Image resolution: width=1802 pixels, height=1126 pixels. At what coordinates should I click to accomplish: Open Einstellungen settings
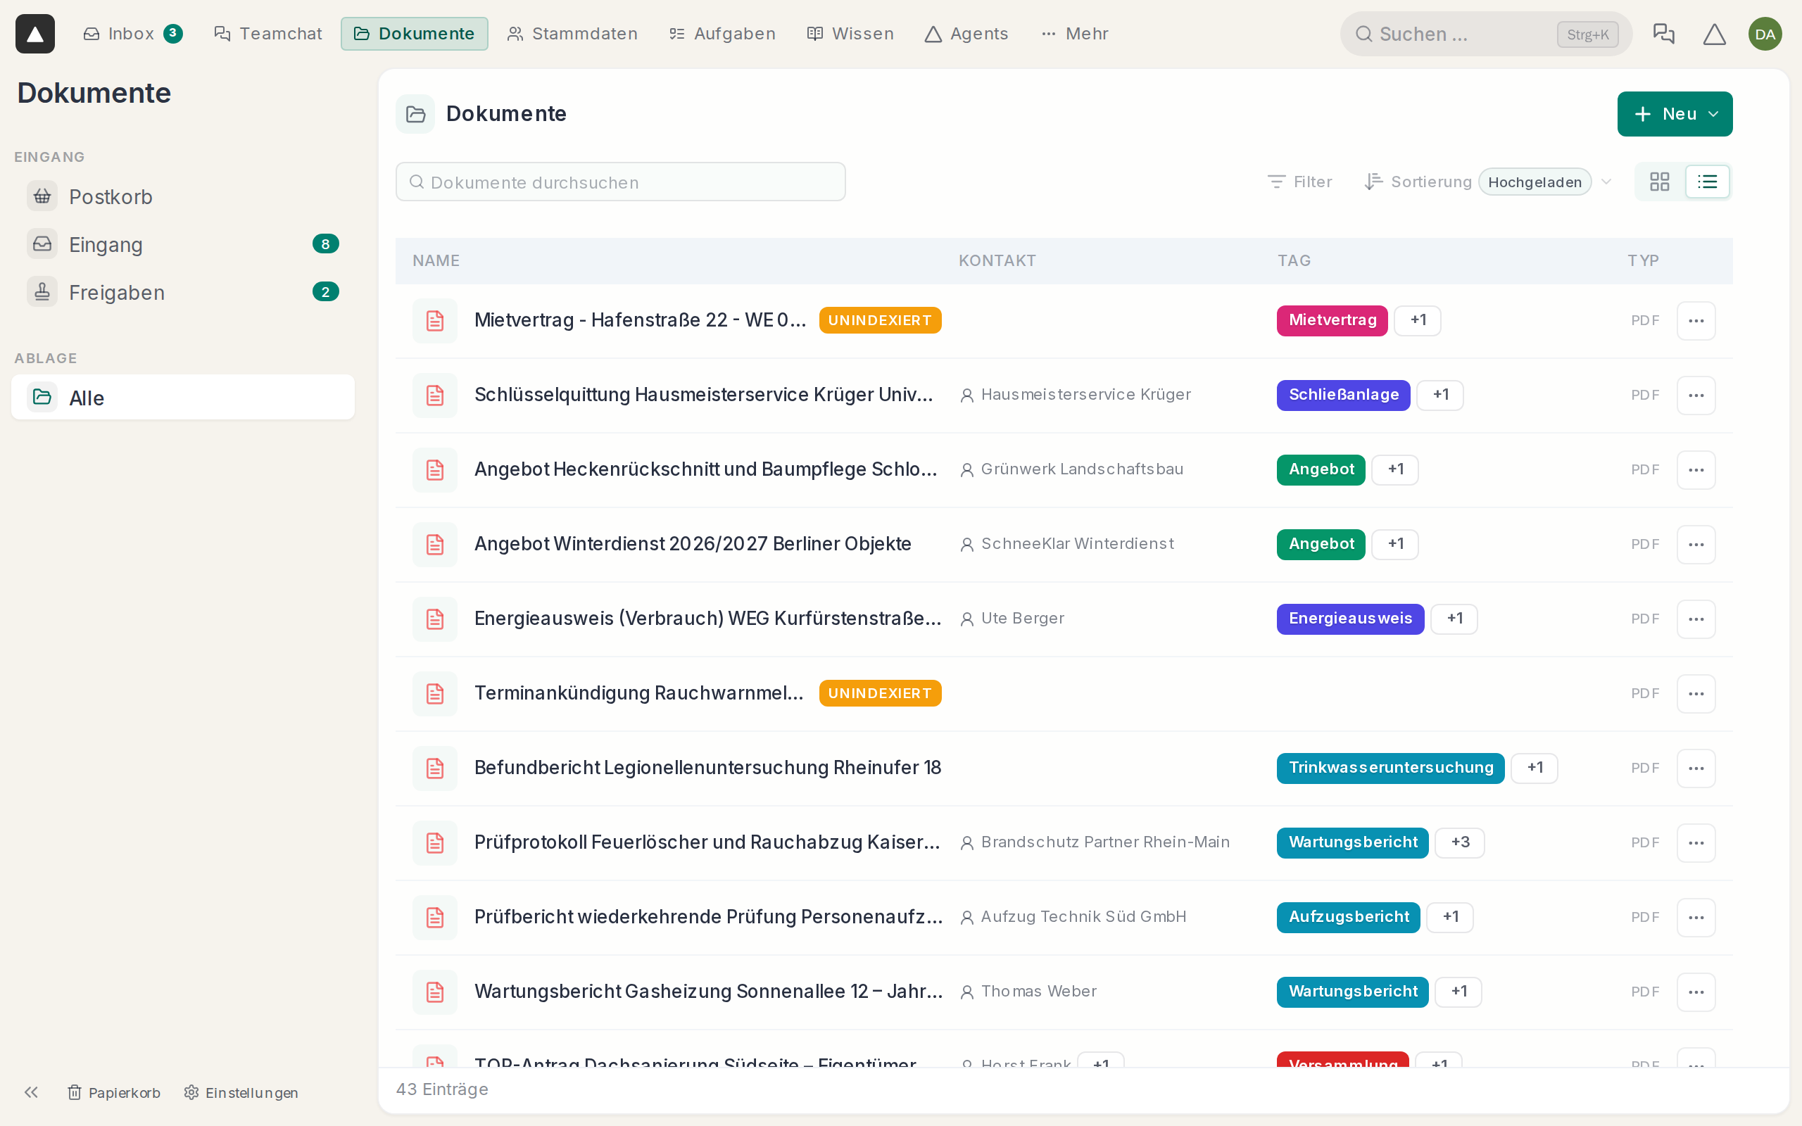(241, 1092)
